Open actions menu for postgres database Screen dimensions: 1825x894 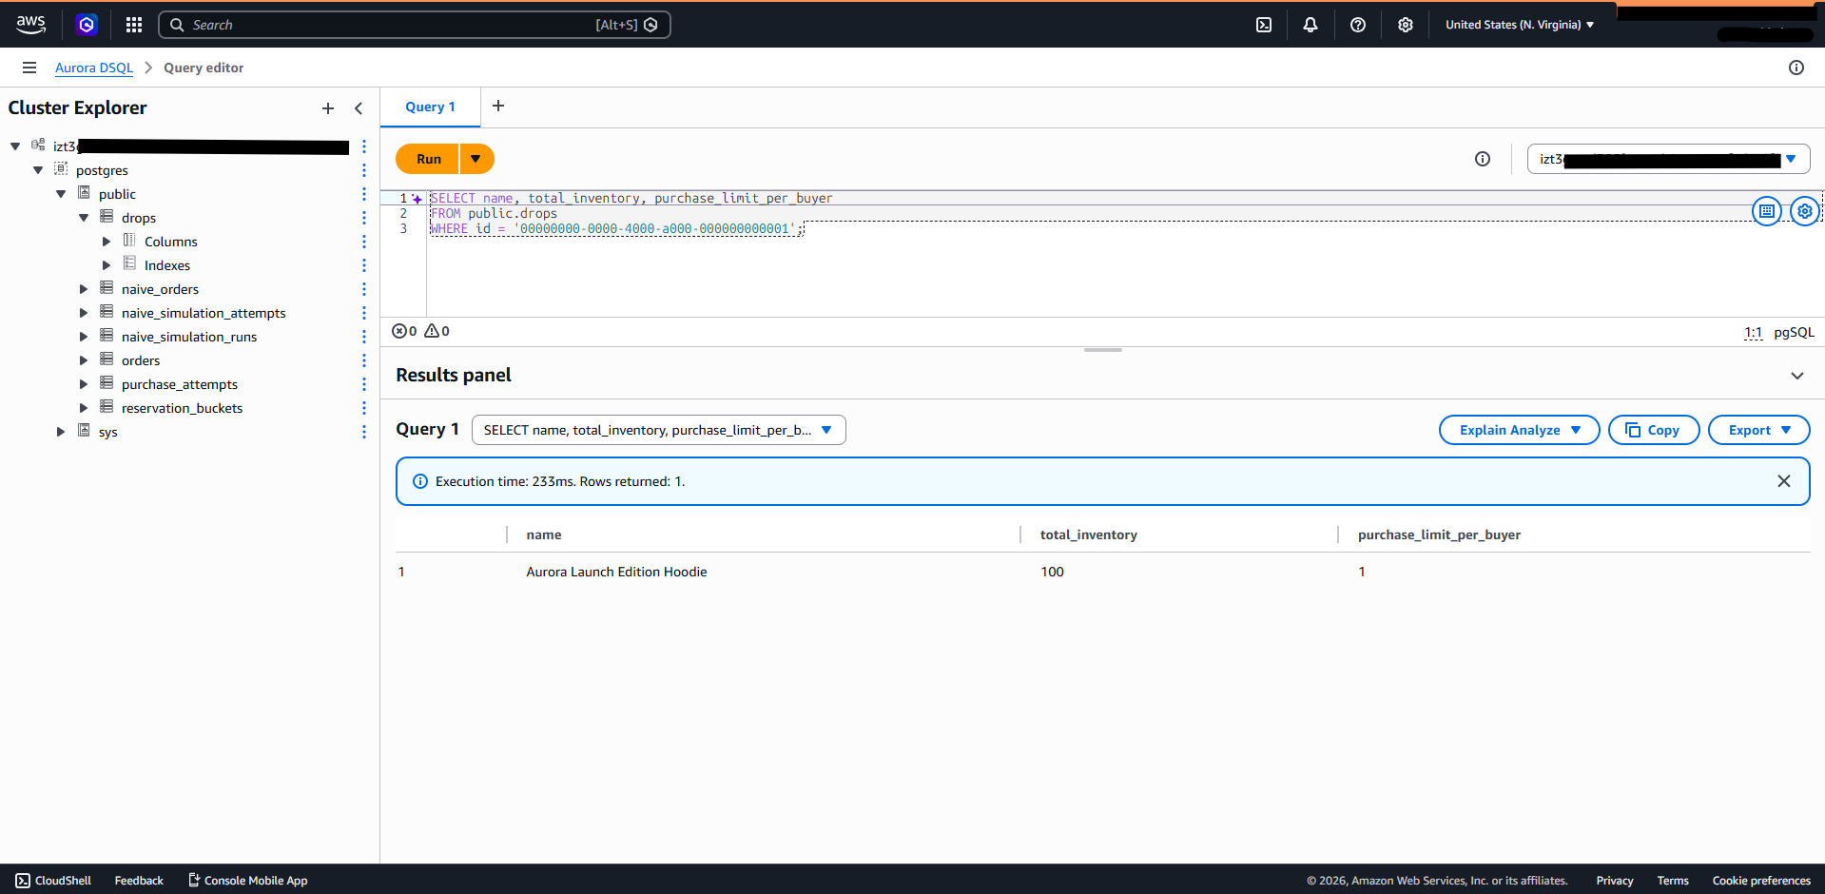click(x=364, y=170)
